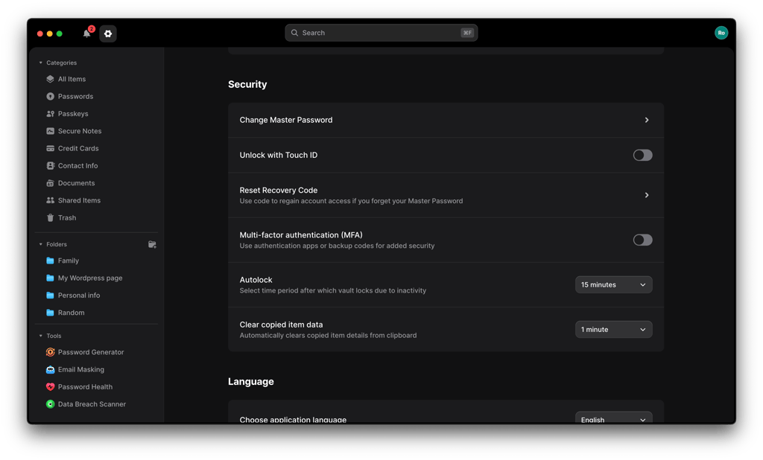Image resolution: width=763 pixels, height=460 pixels.
Task: Go to Secure Notes category
Action: 80,131
